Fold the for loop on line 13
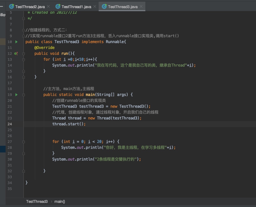This screenshot has width=256, height=207. point(24,60)
